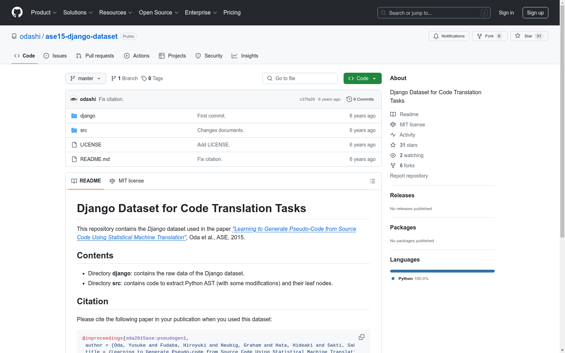Click the README.md file icon
The width and height of the screenshot is (565, 353).
click(74, 159)
